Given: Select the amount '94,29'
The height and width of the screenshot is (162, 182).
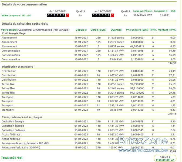Looking at the screenshot, I should pyautogui.click(x=172, y=51).
